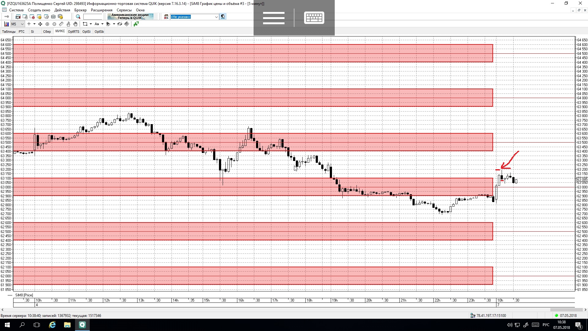
Task: Toggle the on-screen keyboard overlay button
Action: (314, 18)
